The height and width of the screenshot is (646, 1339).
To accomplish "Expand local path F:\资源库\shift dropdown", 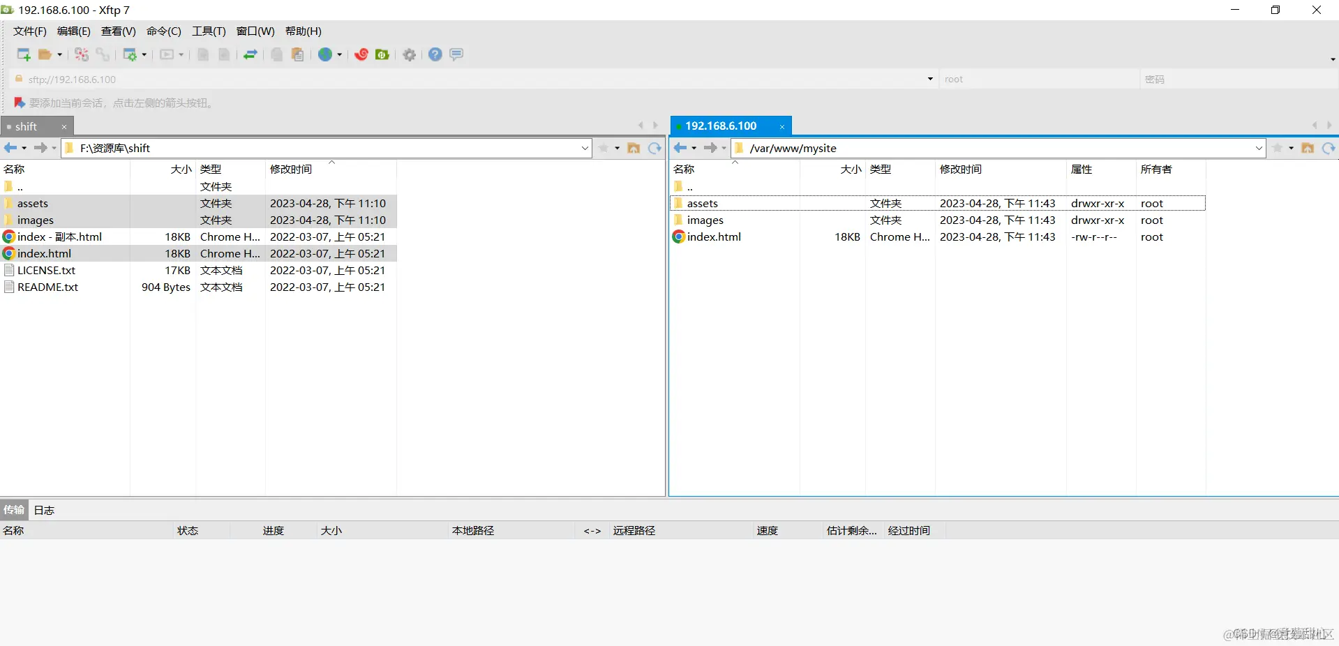I will (x=585, y=148).
